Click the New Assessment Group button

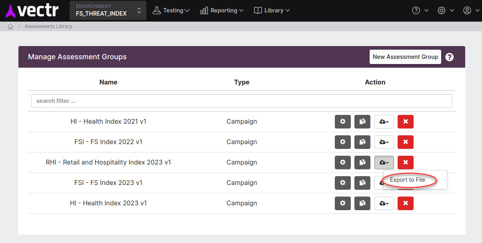pyautogui.click(x=405, y=57)
